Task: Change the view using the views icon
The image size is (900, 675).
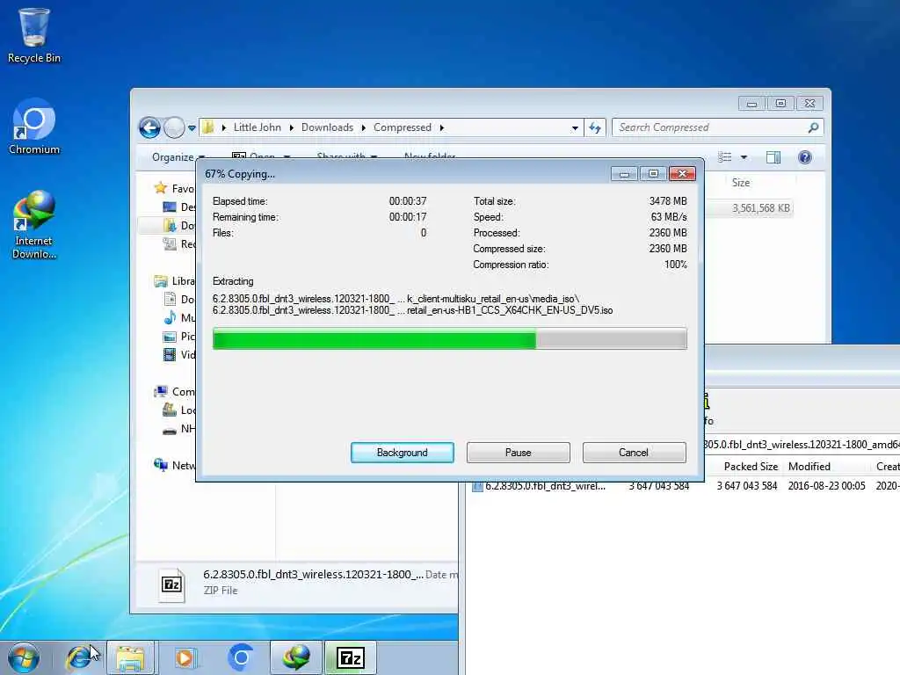Action: click(x=725, y=157)
